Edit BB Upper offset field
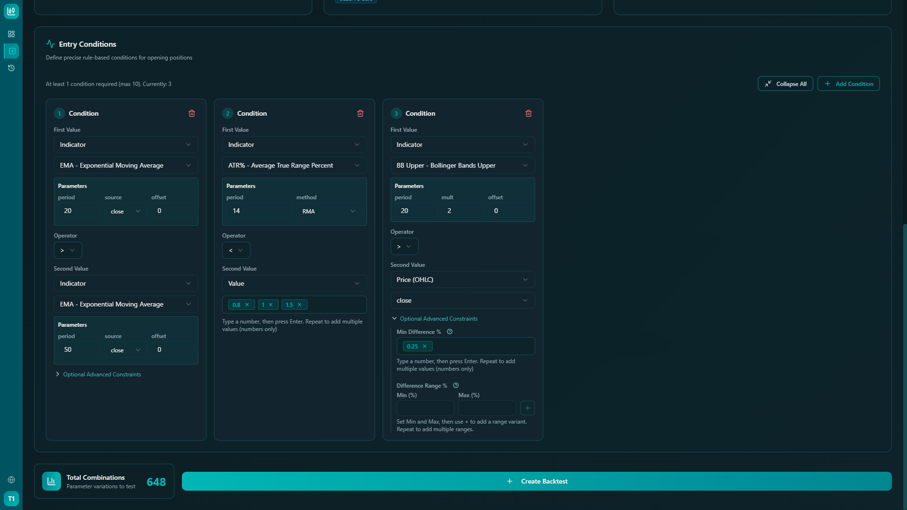Image resolution: width=907 pixels, height=510 pixels. click(509, 211)
